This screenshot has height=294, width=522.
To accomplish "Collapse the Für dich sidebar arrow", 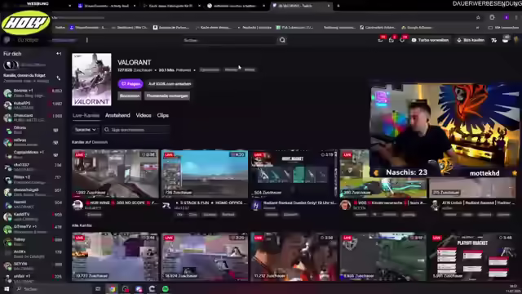I will tap(59, 54).
